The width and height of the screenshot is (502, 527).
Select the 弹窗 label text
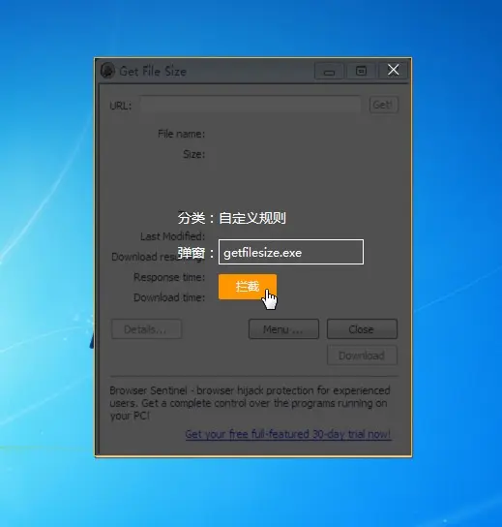click(x=191, y=253)
